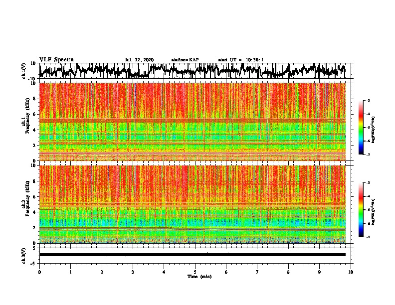Click time axis tick label '6'

tap(226, 272)
